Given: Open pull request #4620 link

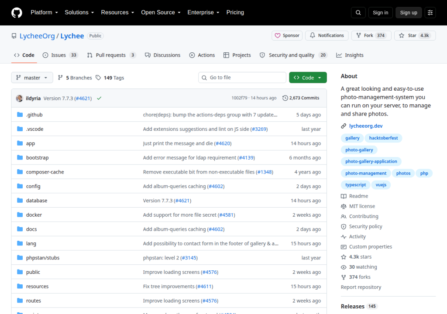Looking at the screenshot, I should pos(223,143).
